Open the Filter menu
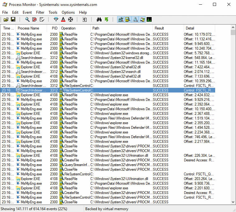236x212 pixels. [40, 12]
